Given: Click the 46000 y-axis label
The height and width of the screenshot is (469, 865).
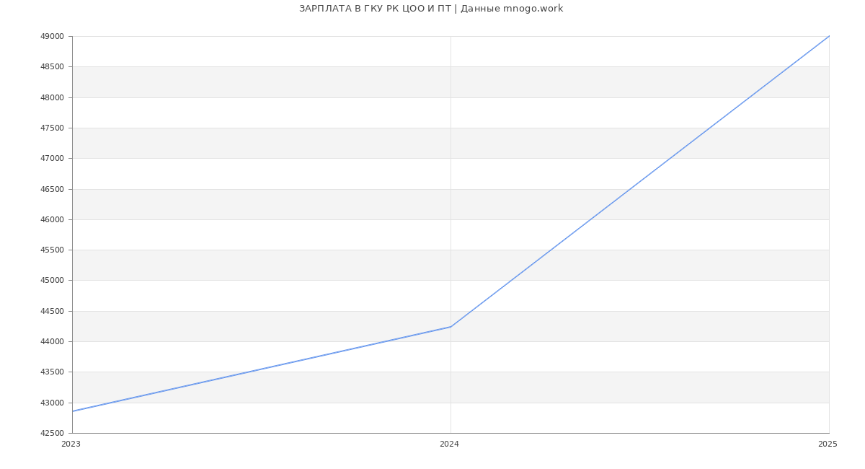Looking at the screenshot, I should [53, 219].
